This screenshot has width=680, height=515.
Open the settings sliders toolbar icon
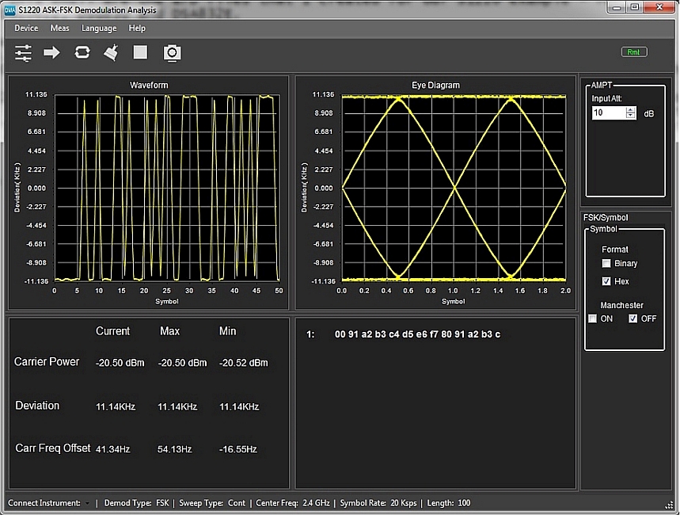(24, 53)
